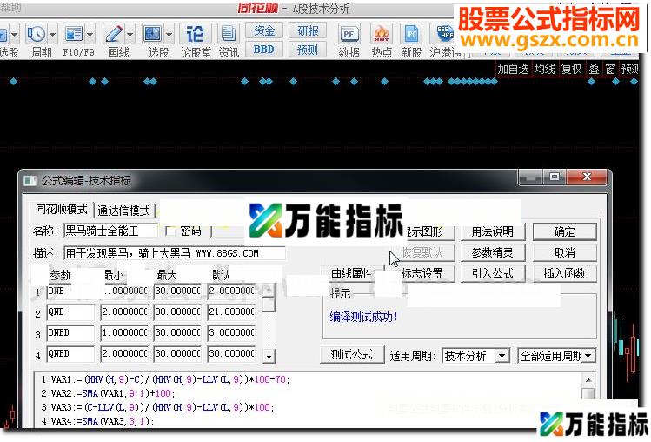
Task: Click code line 1 VAR1 formula
Action: click(x=170, y=379)
